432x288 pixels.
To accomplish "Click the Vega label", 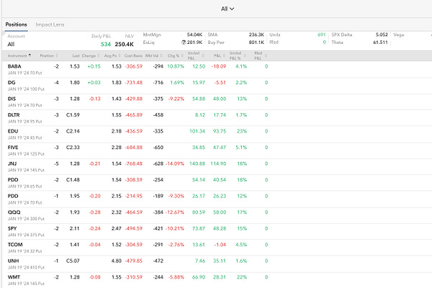I will pos(399,35).
